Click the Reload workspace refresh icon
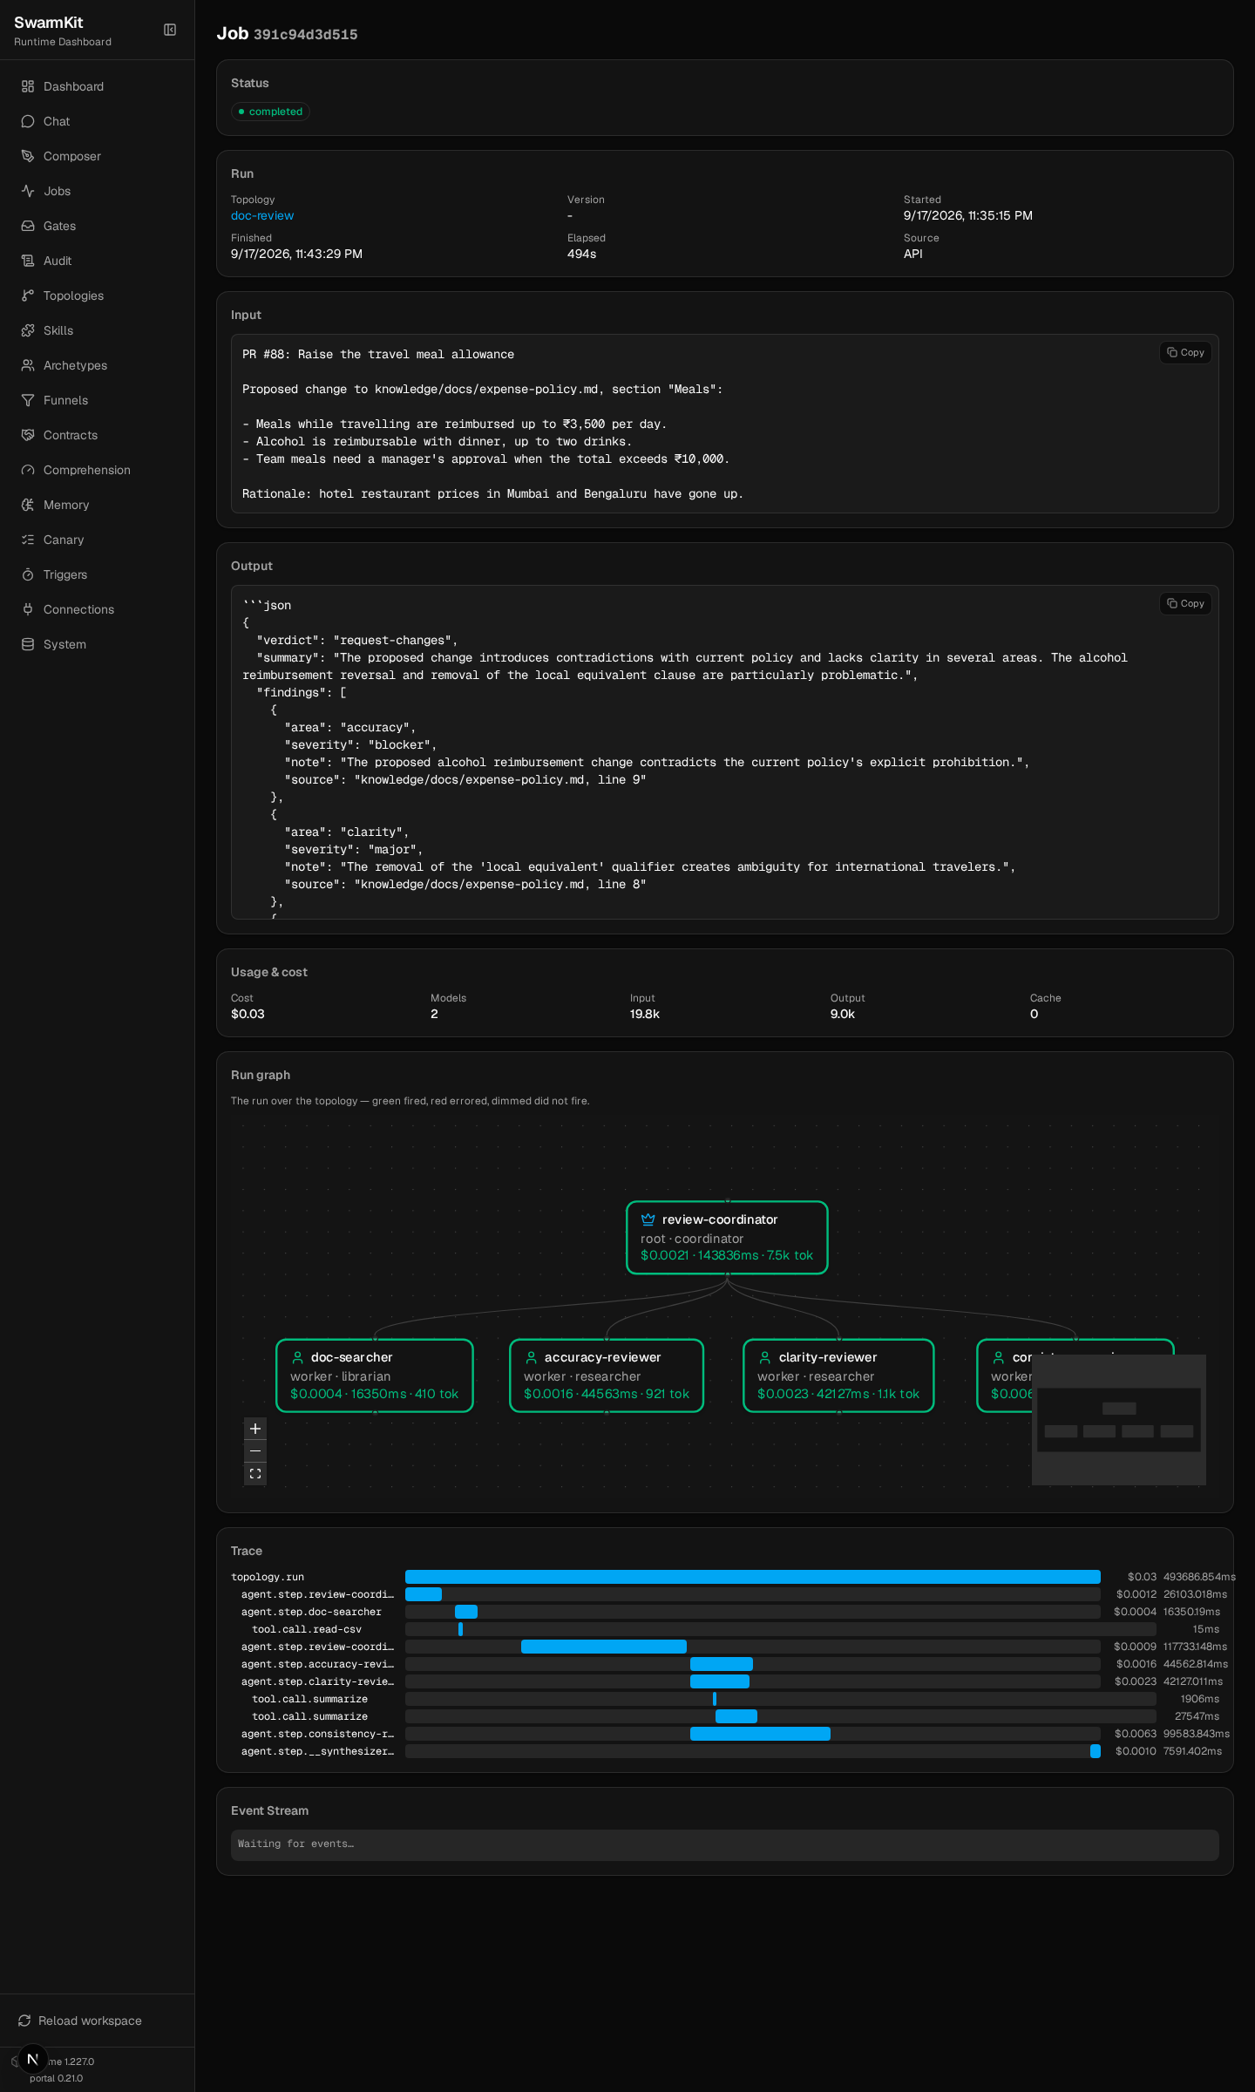The width and height of the screenshot is (1255, 2092). [24, 2021]
